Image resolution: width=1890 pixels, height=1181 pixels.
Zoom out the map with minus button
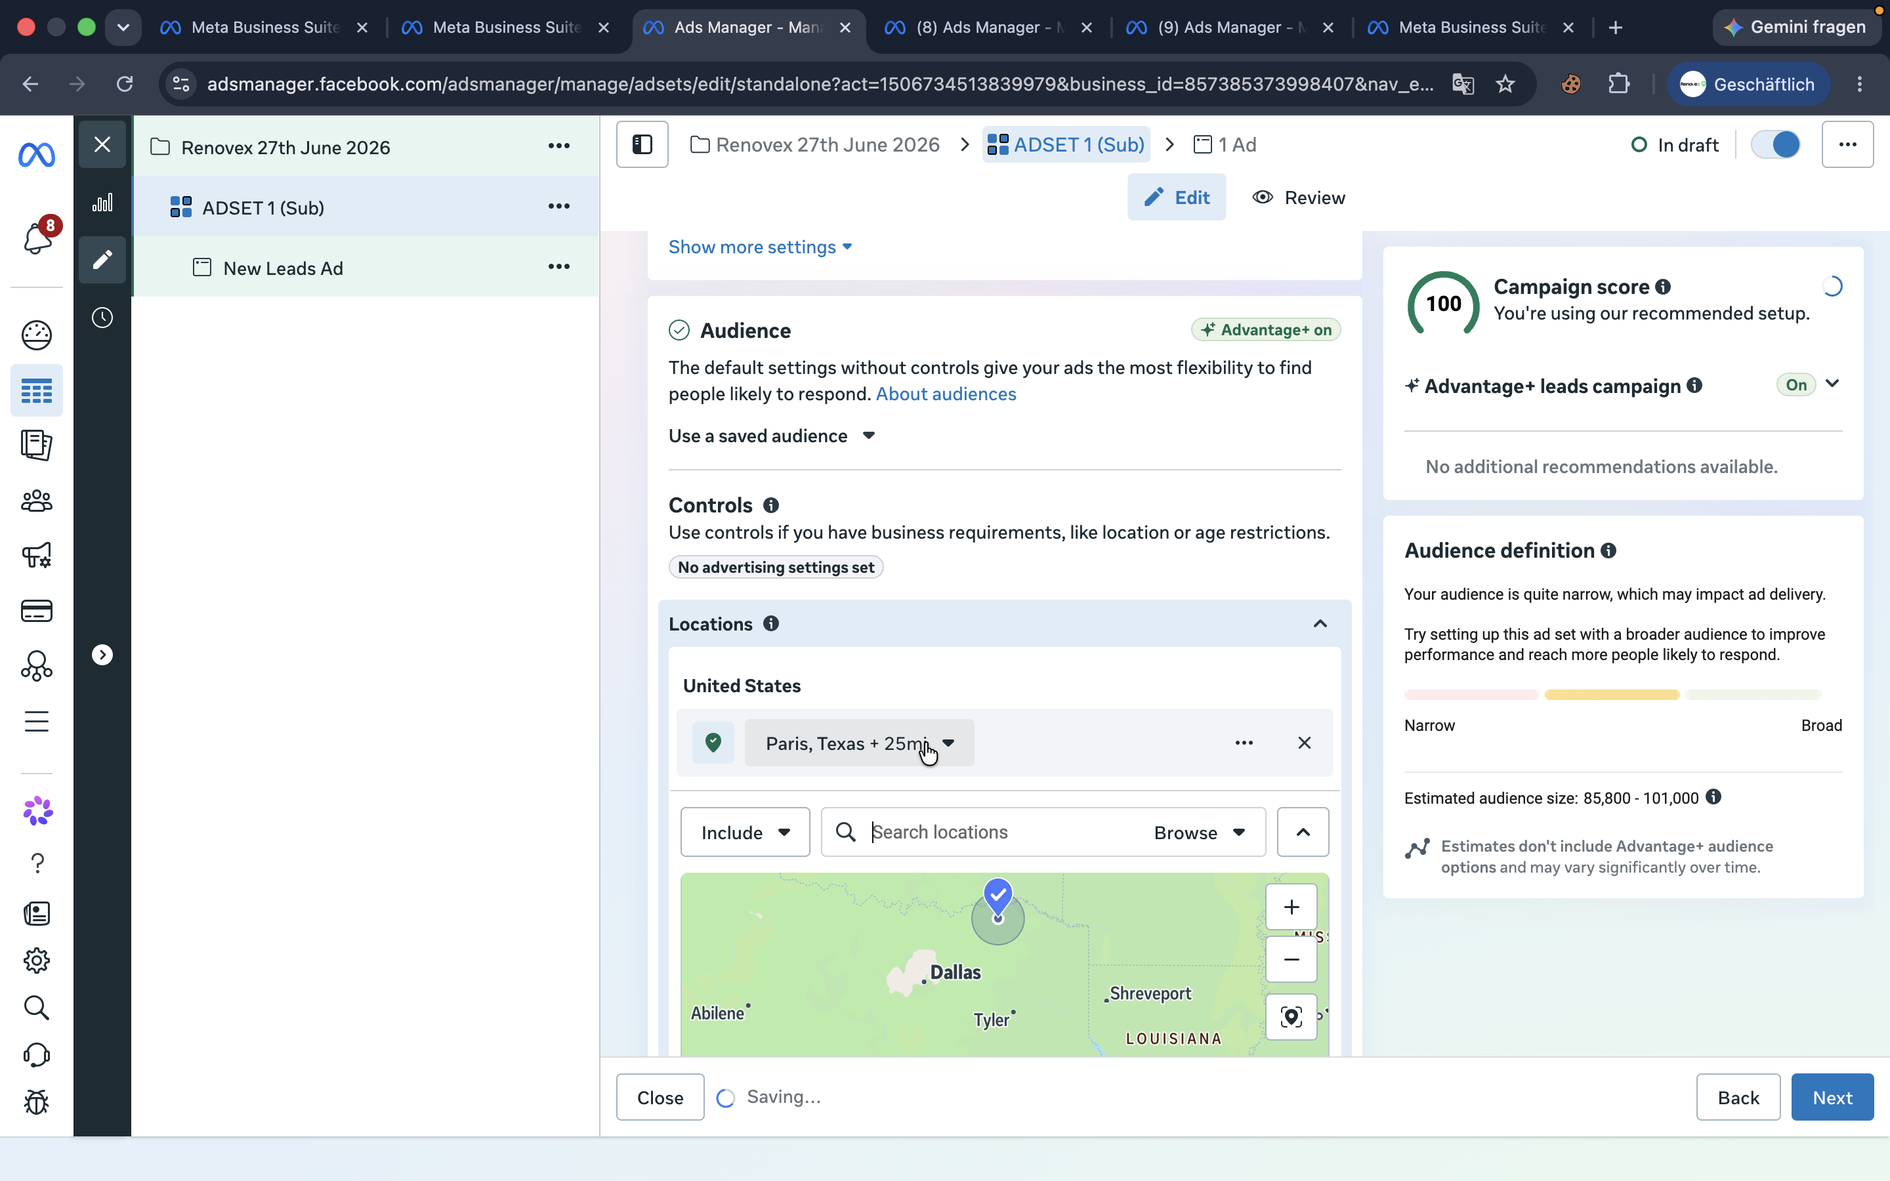(x=1291, y=959)
